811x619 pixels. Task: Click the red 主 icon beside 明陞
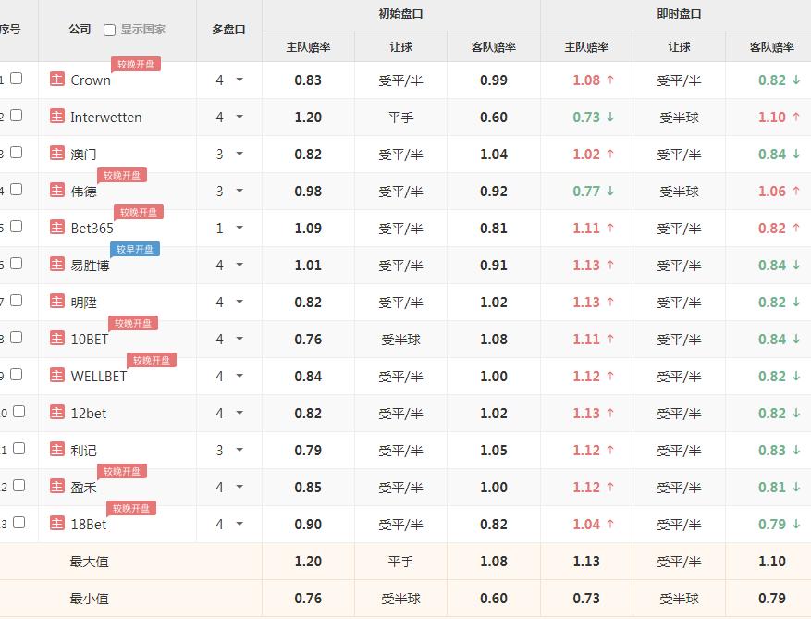pos(57,302)
